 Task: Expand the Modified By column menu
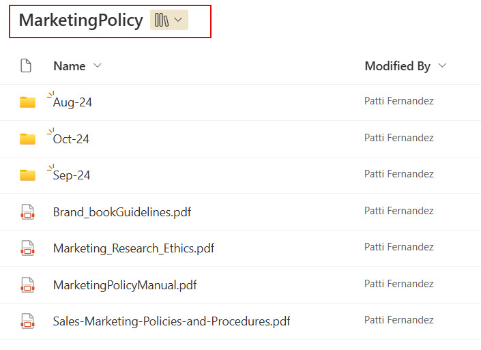click(442, 66)
